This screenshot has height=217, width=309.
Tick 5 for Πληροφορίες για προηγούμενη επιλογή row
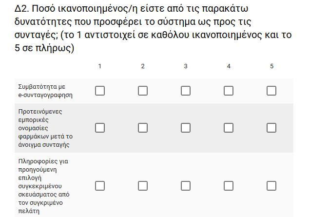click(271, 186)
